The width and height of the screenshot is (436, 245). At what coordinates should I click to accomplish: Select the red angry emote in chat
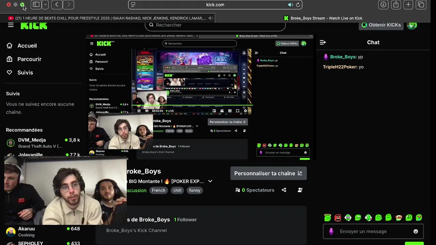pyautogui.click(x=338, y=217)
